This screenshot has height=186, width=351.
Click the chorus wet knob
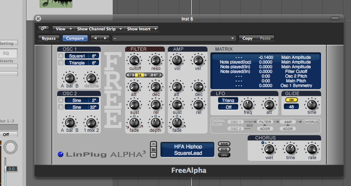tap(269, 149)
